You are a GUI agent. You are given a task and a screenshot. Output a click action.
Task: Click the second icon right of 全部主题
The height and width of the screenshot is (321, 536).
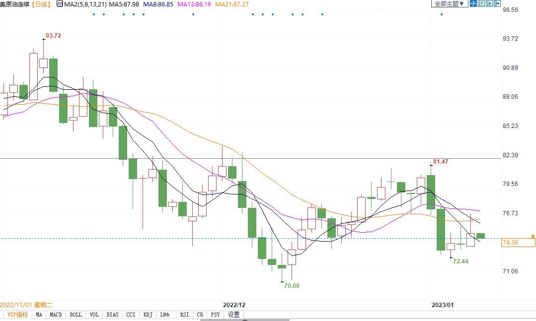(481, 3)
